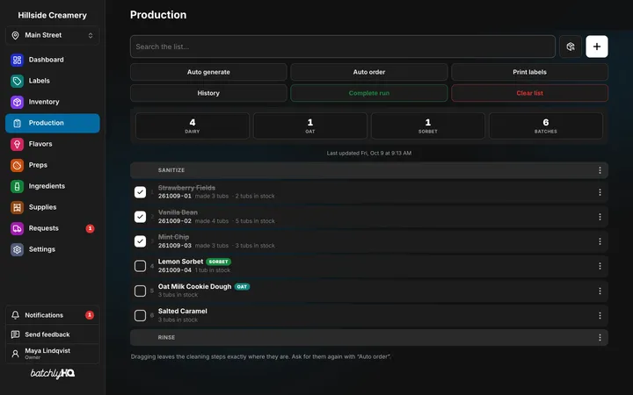Screen dimensions: 633x395
Task: Click the Dashboard grid icon
Action: pyautogui.click(x=17, y=60)
